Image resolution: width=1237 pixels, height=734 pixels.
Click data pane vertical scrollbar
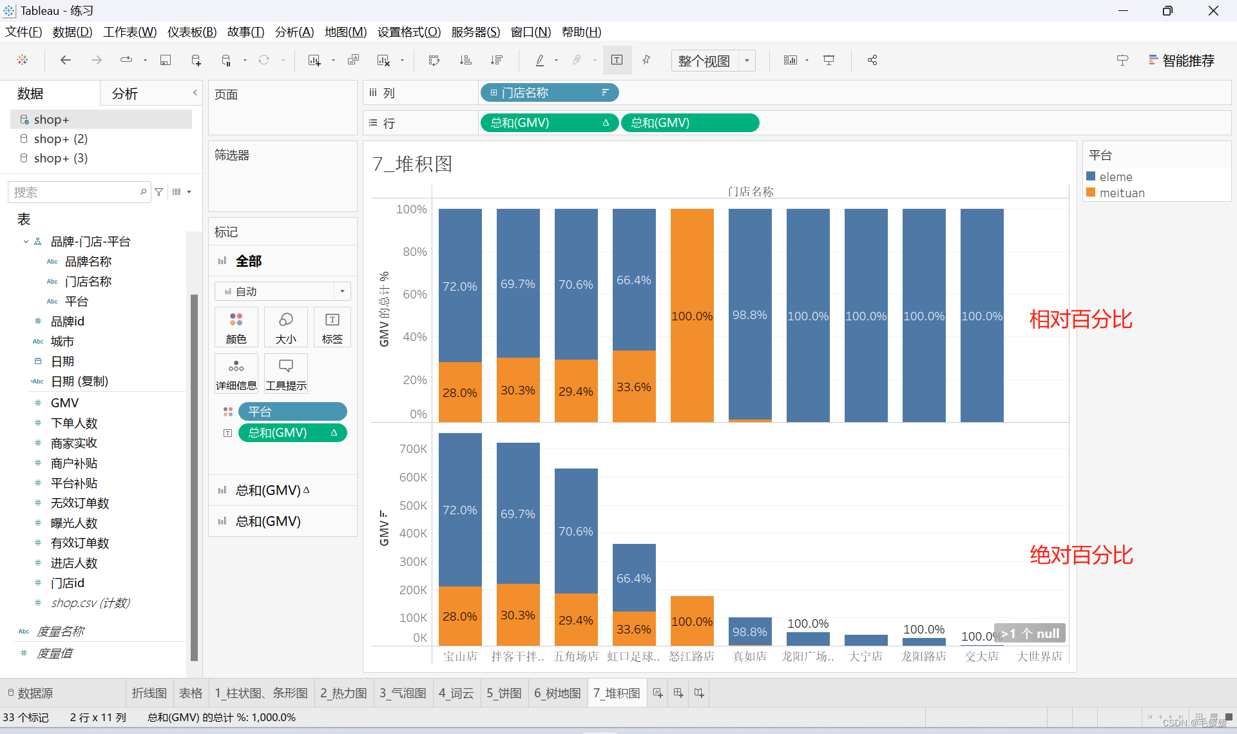(x=194, y=477)
